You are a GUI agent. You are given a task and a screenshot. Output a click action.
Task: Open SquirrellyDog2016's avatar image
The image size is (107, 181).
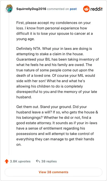tap(9, 9)
